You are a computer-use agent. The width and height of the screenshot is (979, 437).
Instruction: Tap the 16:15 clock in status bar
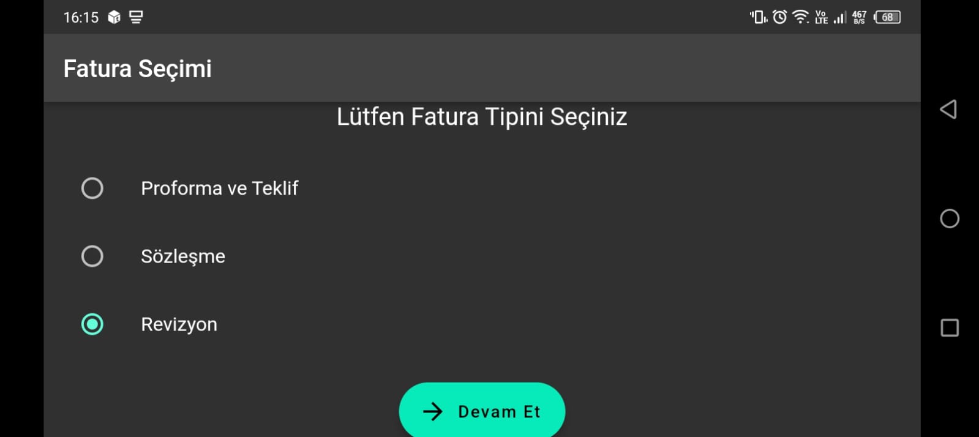(x=81, y=17)
